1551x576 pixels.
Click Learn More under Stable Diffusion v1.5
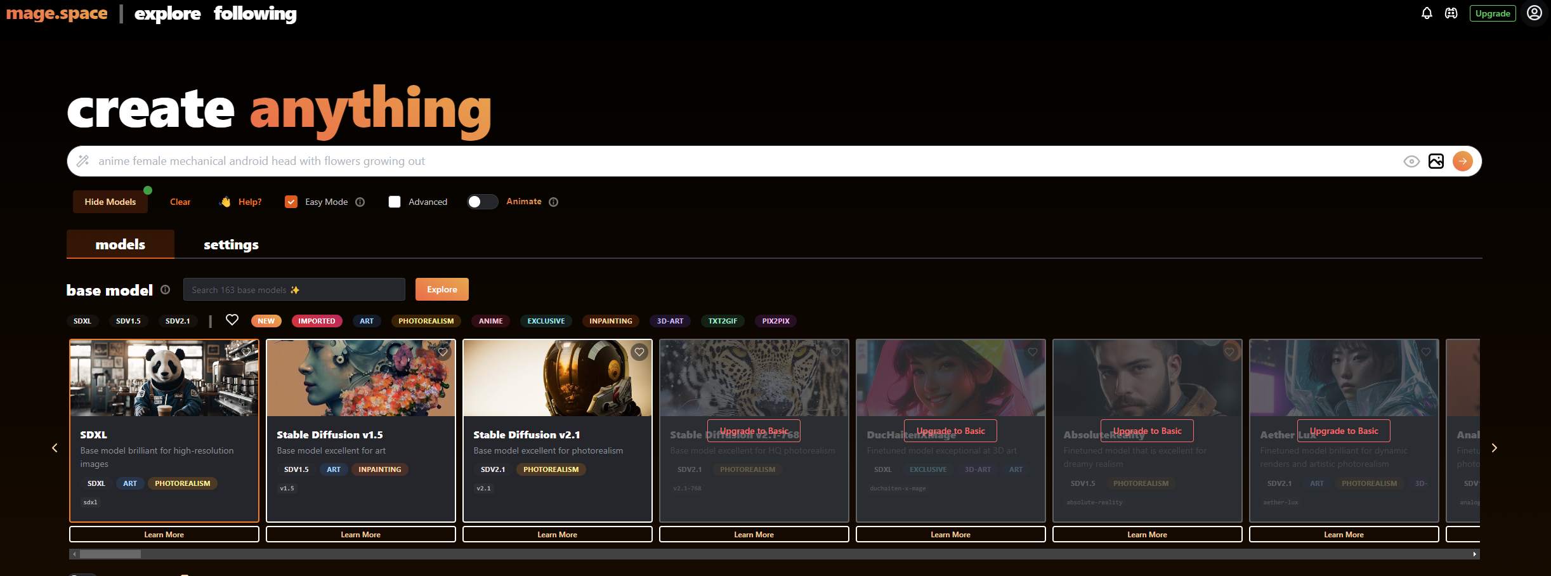point(361,535)
